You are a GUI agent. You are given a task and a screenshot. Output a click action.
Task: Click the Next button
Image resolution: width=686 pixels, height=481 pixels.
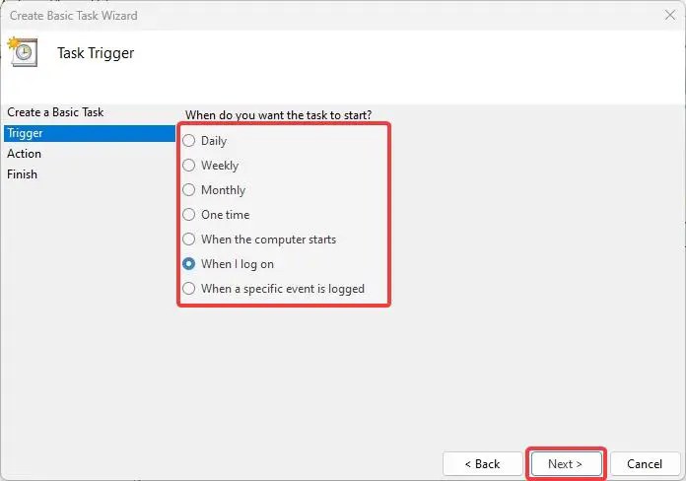tap(566, 464)
